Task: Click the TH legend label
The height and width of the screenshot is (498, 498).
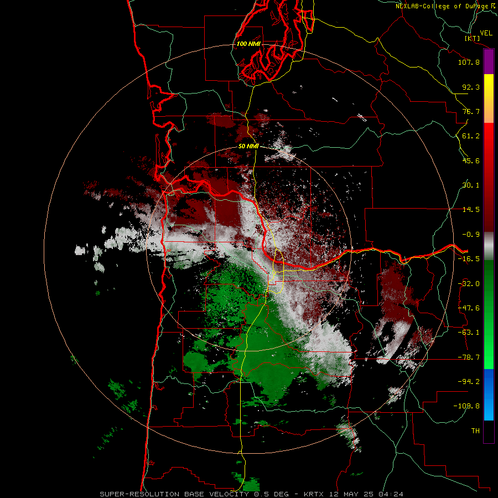Action: (475, 431)
